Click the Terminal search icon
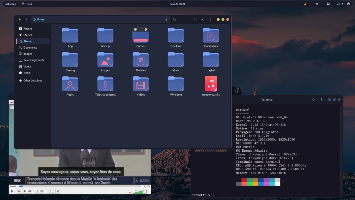Screen dimensions: 355x200 tap(314, 100)
